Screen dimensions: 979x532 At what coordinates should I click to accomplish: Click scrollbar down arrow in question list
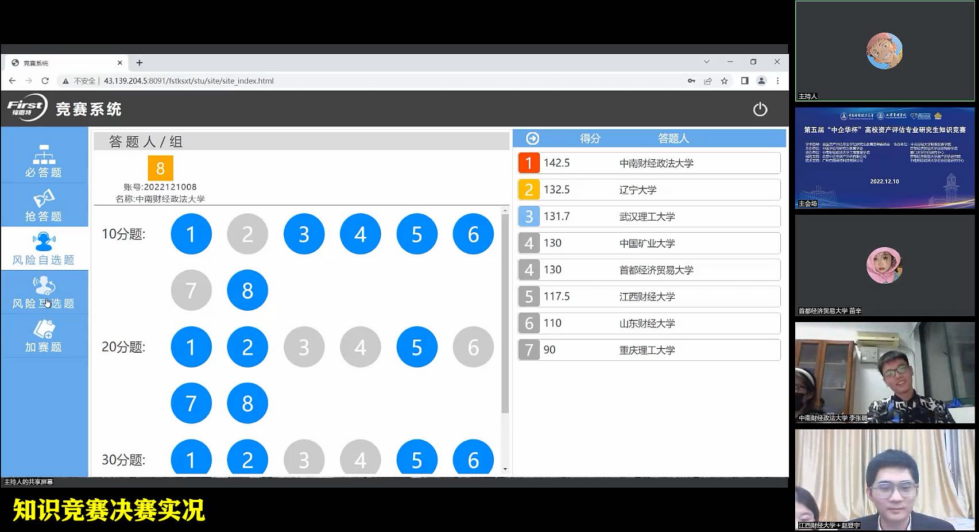tap(505, 469)
